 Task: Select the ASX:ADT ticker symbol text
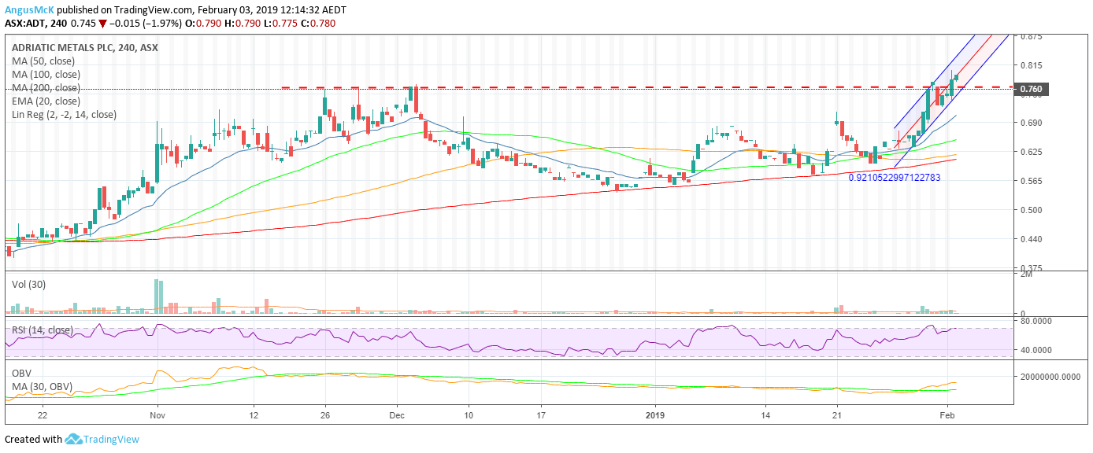click(24, 24)
